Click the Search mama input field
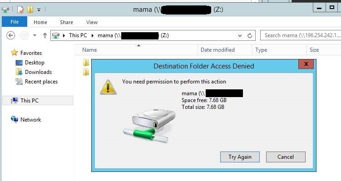The image size is (341, 181). click(301, 35)
